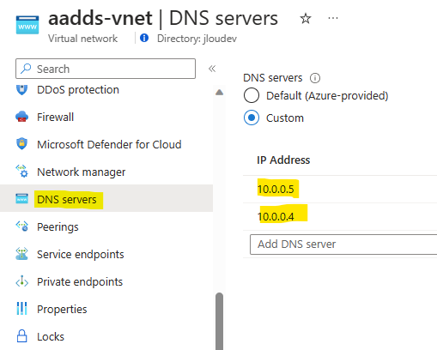
Task: Collapse the sidebar with double-chevron icon
Action: pyautogui.click(x=212, y=69)
